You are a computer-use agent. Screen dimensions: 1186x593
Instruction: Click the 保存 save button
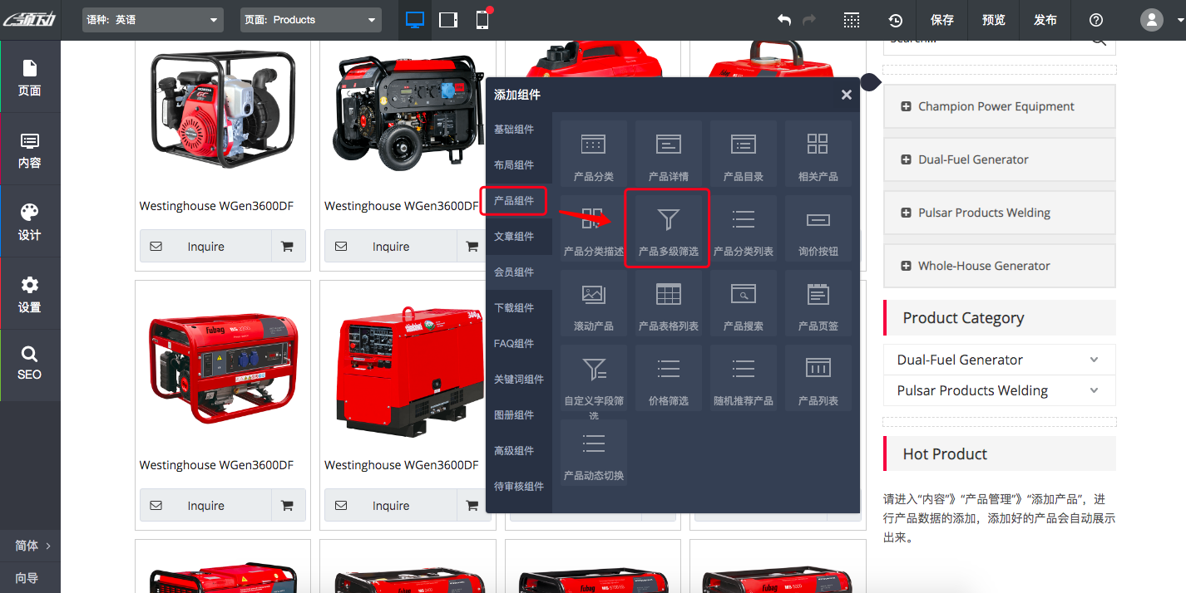[x=942, y=20]
